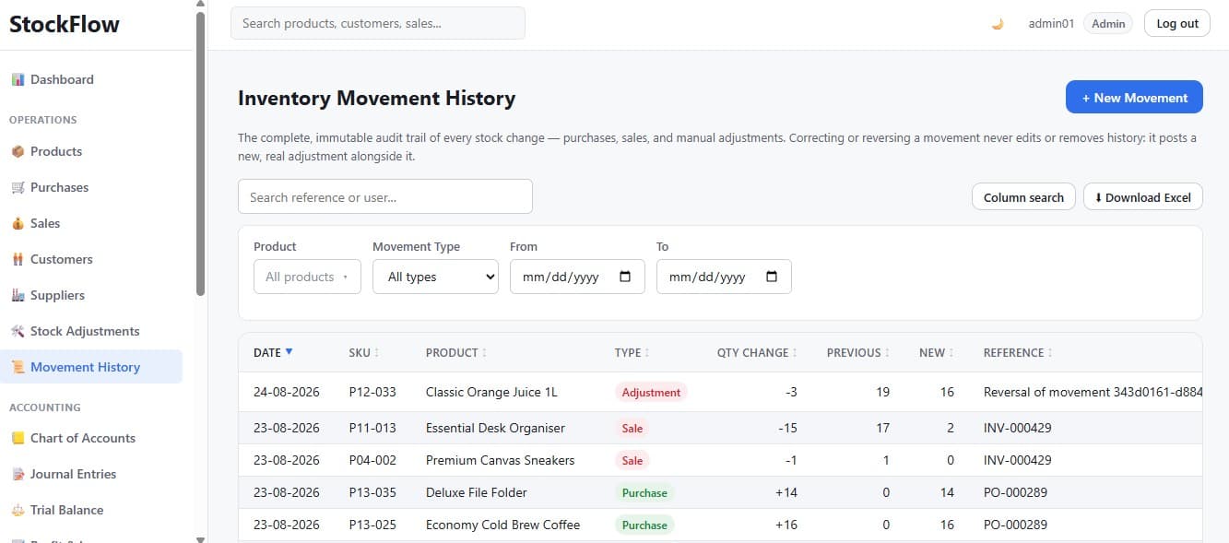
Task: Click the Classic Orange Juice 1L product cell
Action: pyautogui.click(x=491, y=392)
